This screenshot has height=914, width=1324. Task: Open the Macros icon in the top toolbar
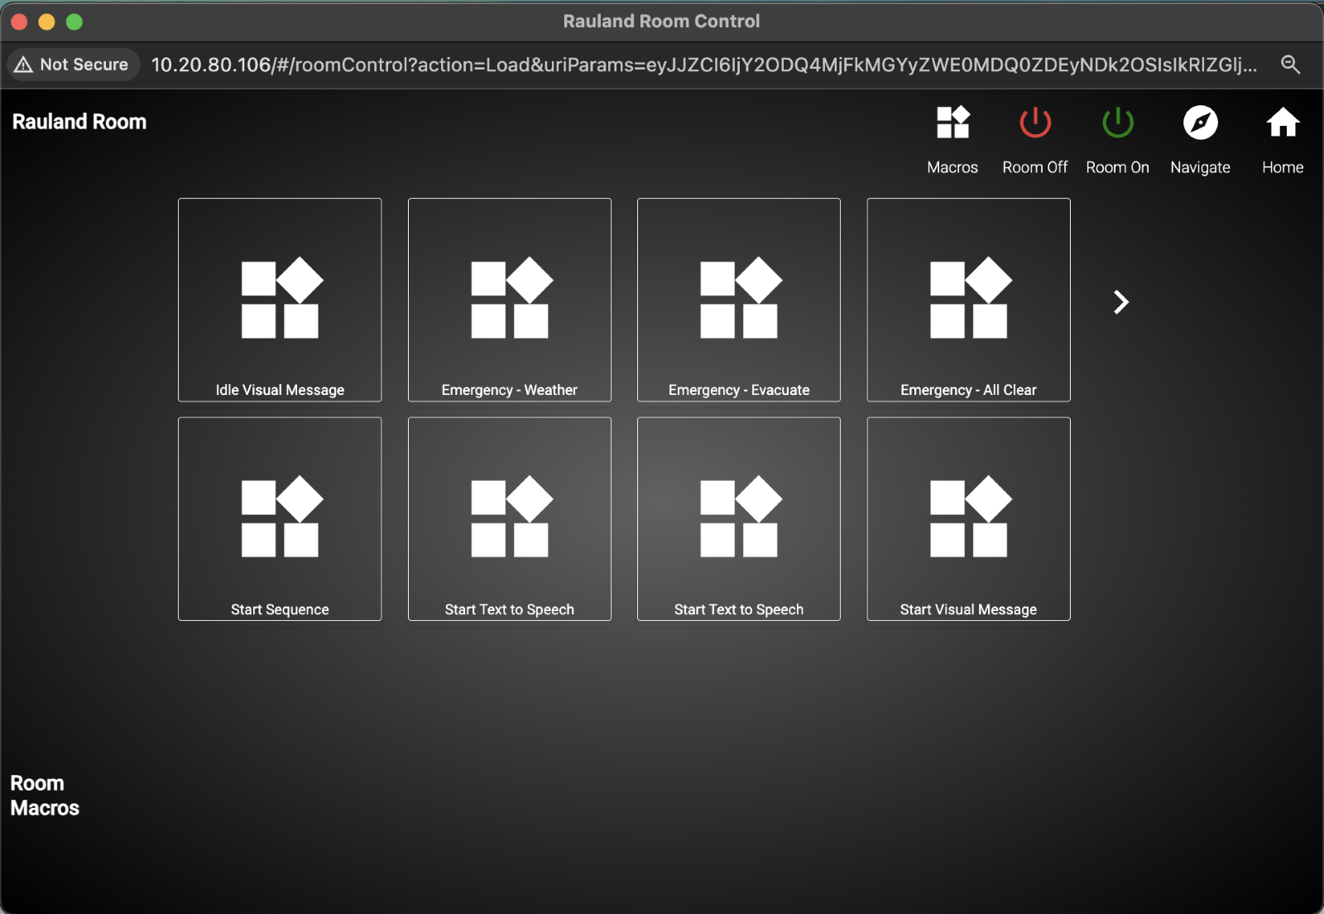pos(952,123)
